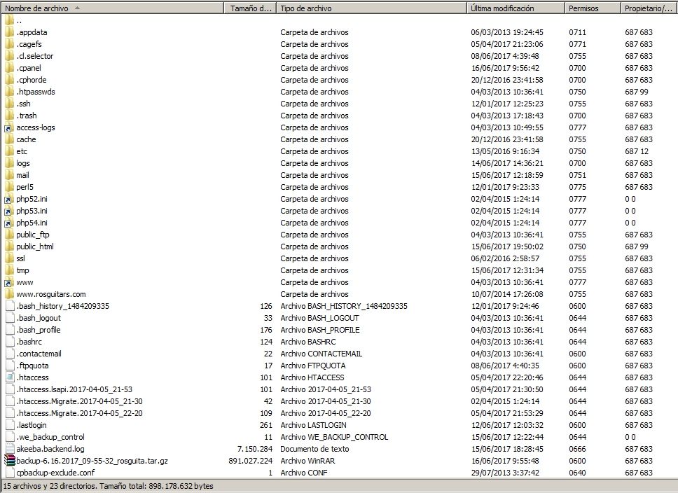Click the logs folder icon
The height and width of the screenshot is (493, 678).
pyautogui.click(x=9, y=163)
